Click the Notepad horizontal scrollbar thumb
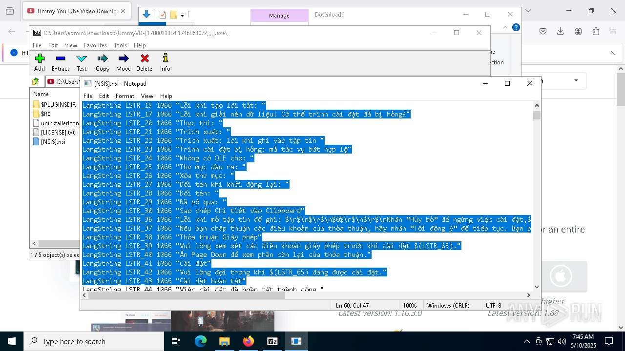The height and width of the screenshot is (351, 625). (x=187, y=295)
